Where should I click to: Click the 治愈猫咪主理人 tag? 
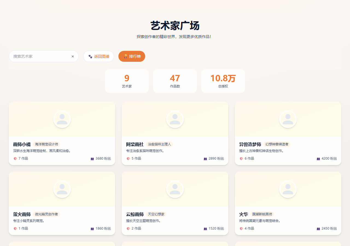coord(159,144)
